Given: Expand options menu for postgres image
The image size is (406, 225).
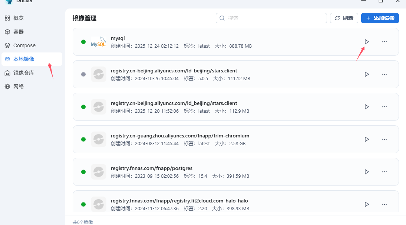Looking at the screenshot, I should click(384, 172).
